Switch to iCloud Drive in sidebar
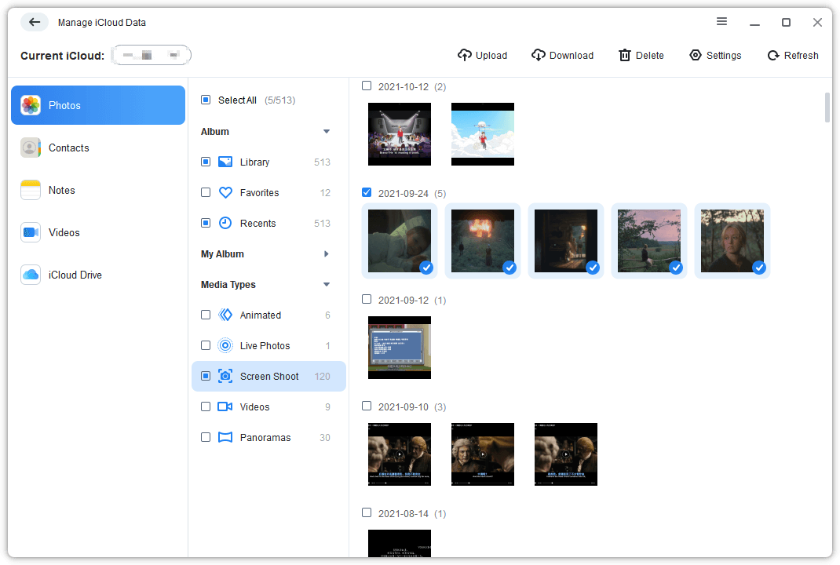The height and width of the screenshot is (565, 840). (x=75, y=275)
